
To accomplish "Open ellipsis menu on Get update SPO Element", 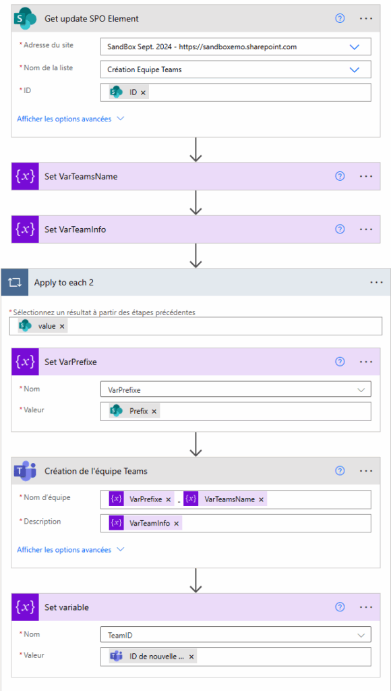I will pos(366,18).
